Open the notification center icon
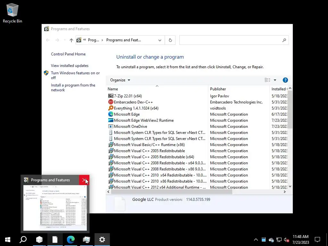The width and height of the screenshot is (328, 246). [317, 240]
